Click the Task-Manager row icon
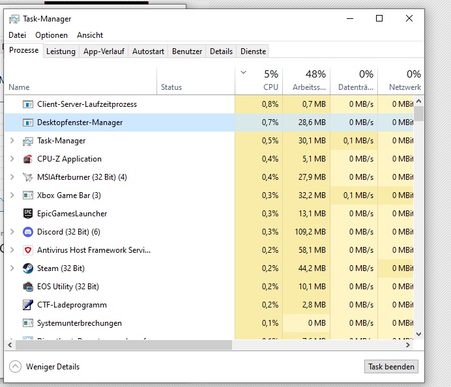Image resolution: width=451 pixels, height=387 pixels. [x=28, y=141]
